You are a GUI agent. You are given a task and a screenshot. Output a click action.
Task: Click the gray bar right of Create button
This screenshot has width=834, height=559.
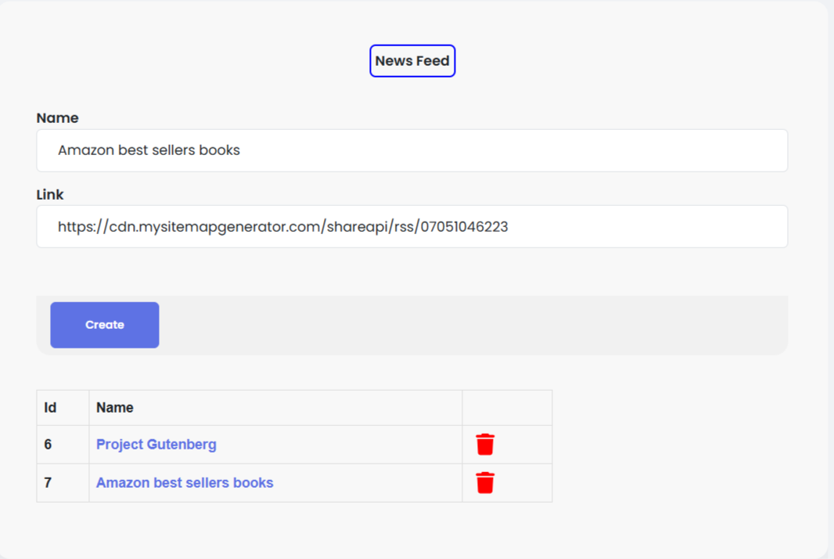tap(469, 325)
